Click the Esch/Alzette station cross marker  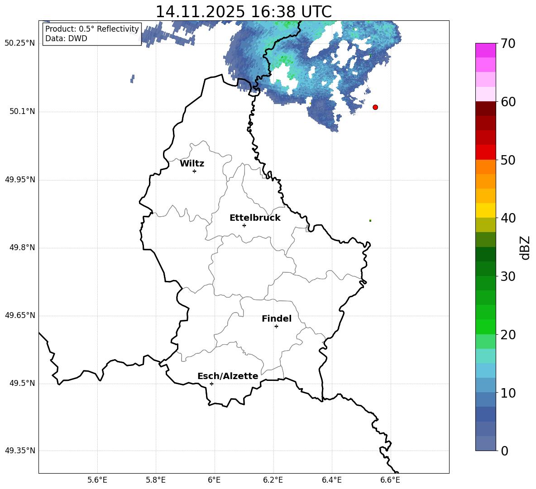coord(211,384)
